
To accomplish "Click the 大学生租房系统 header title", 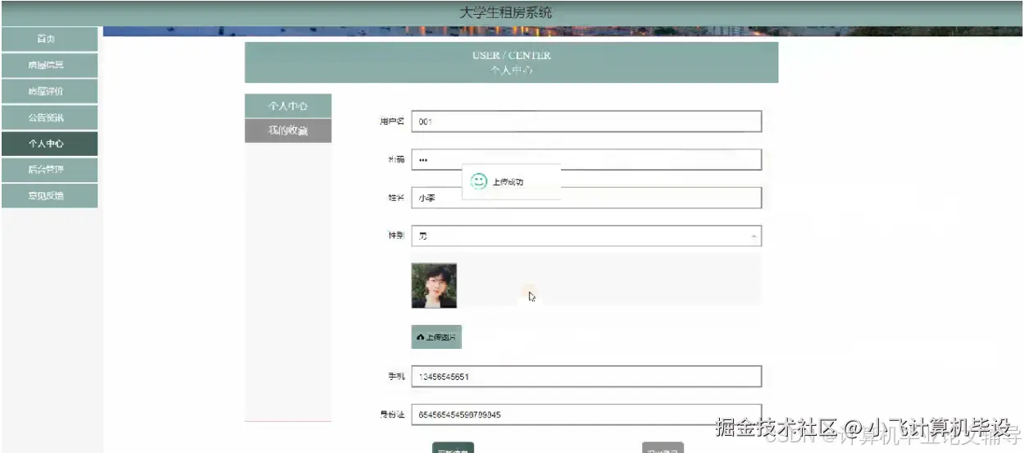I will coord(506,12).
